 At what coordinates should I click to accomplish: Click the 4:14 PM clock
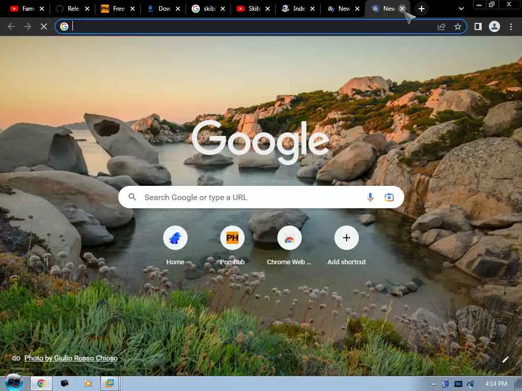pos(496,384)
